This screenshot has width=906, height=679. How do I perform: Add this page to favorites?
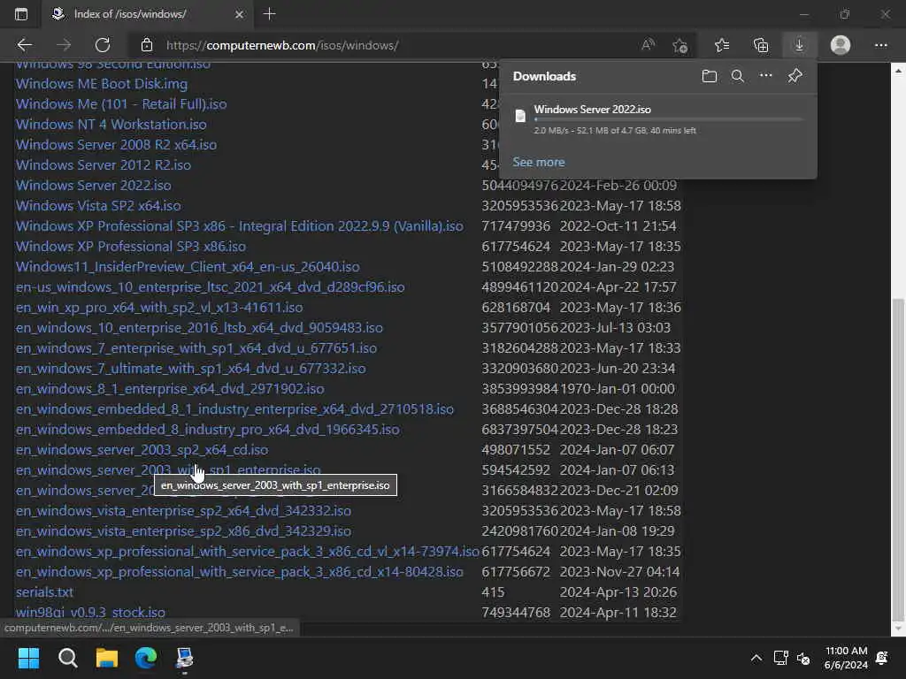tap(680, 45)
